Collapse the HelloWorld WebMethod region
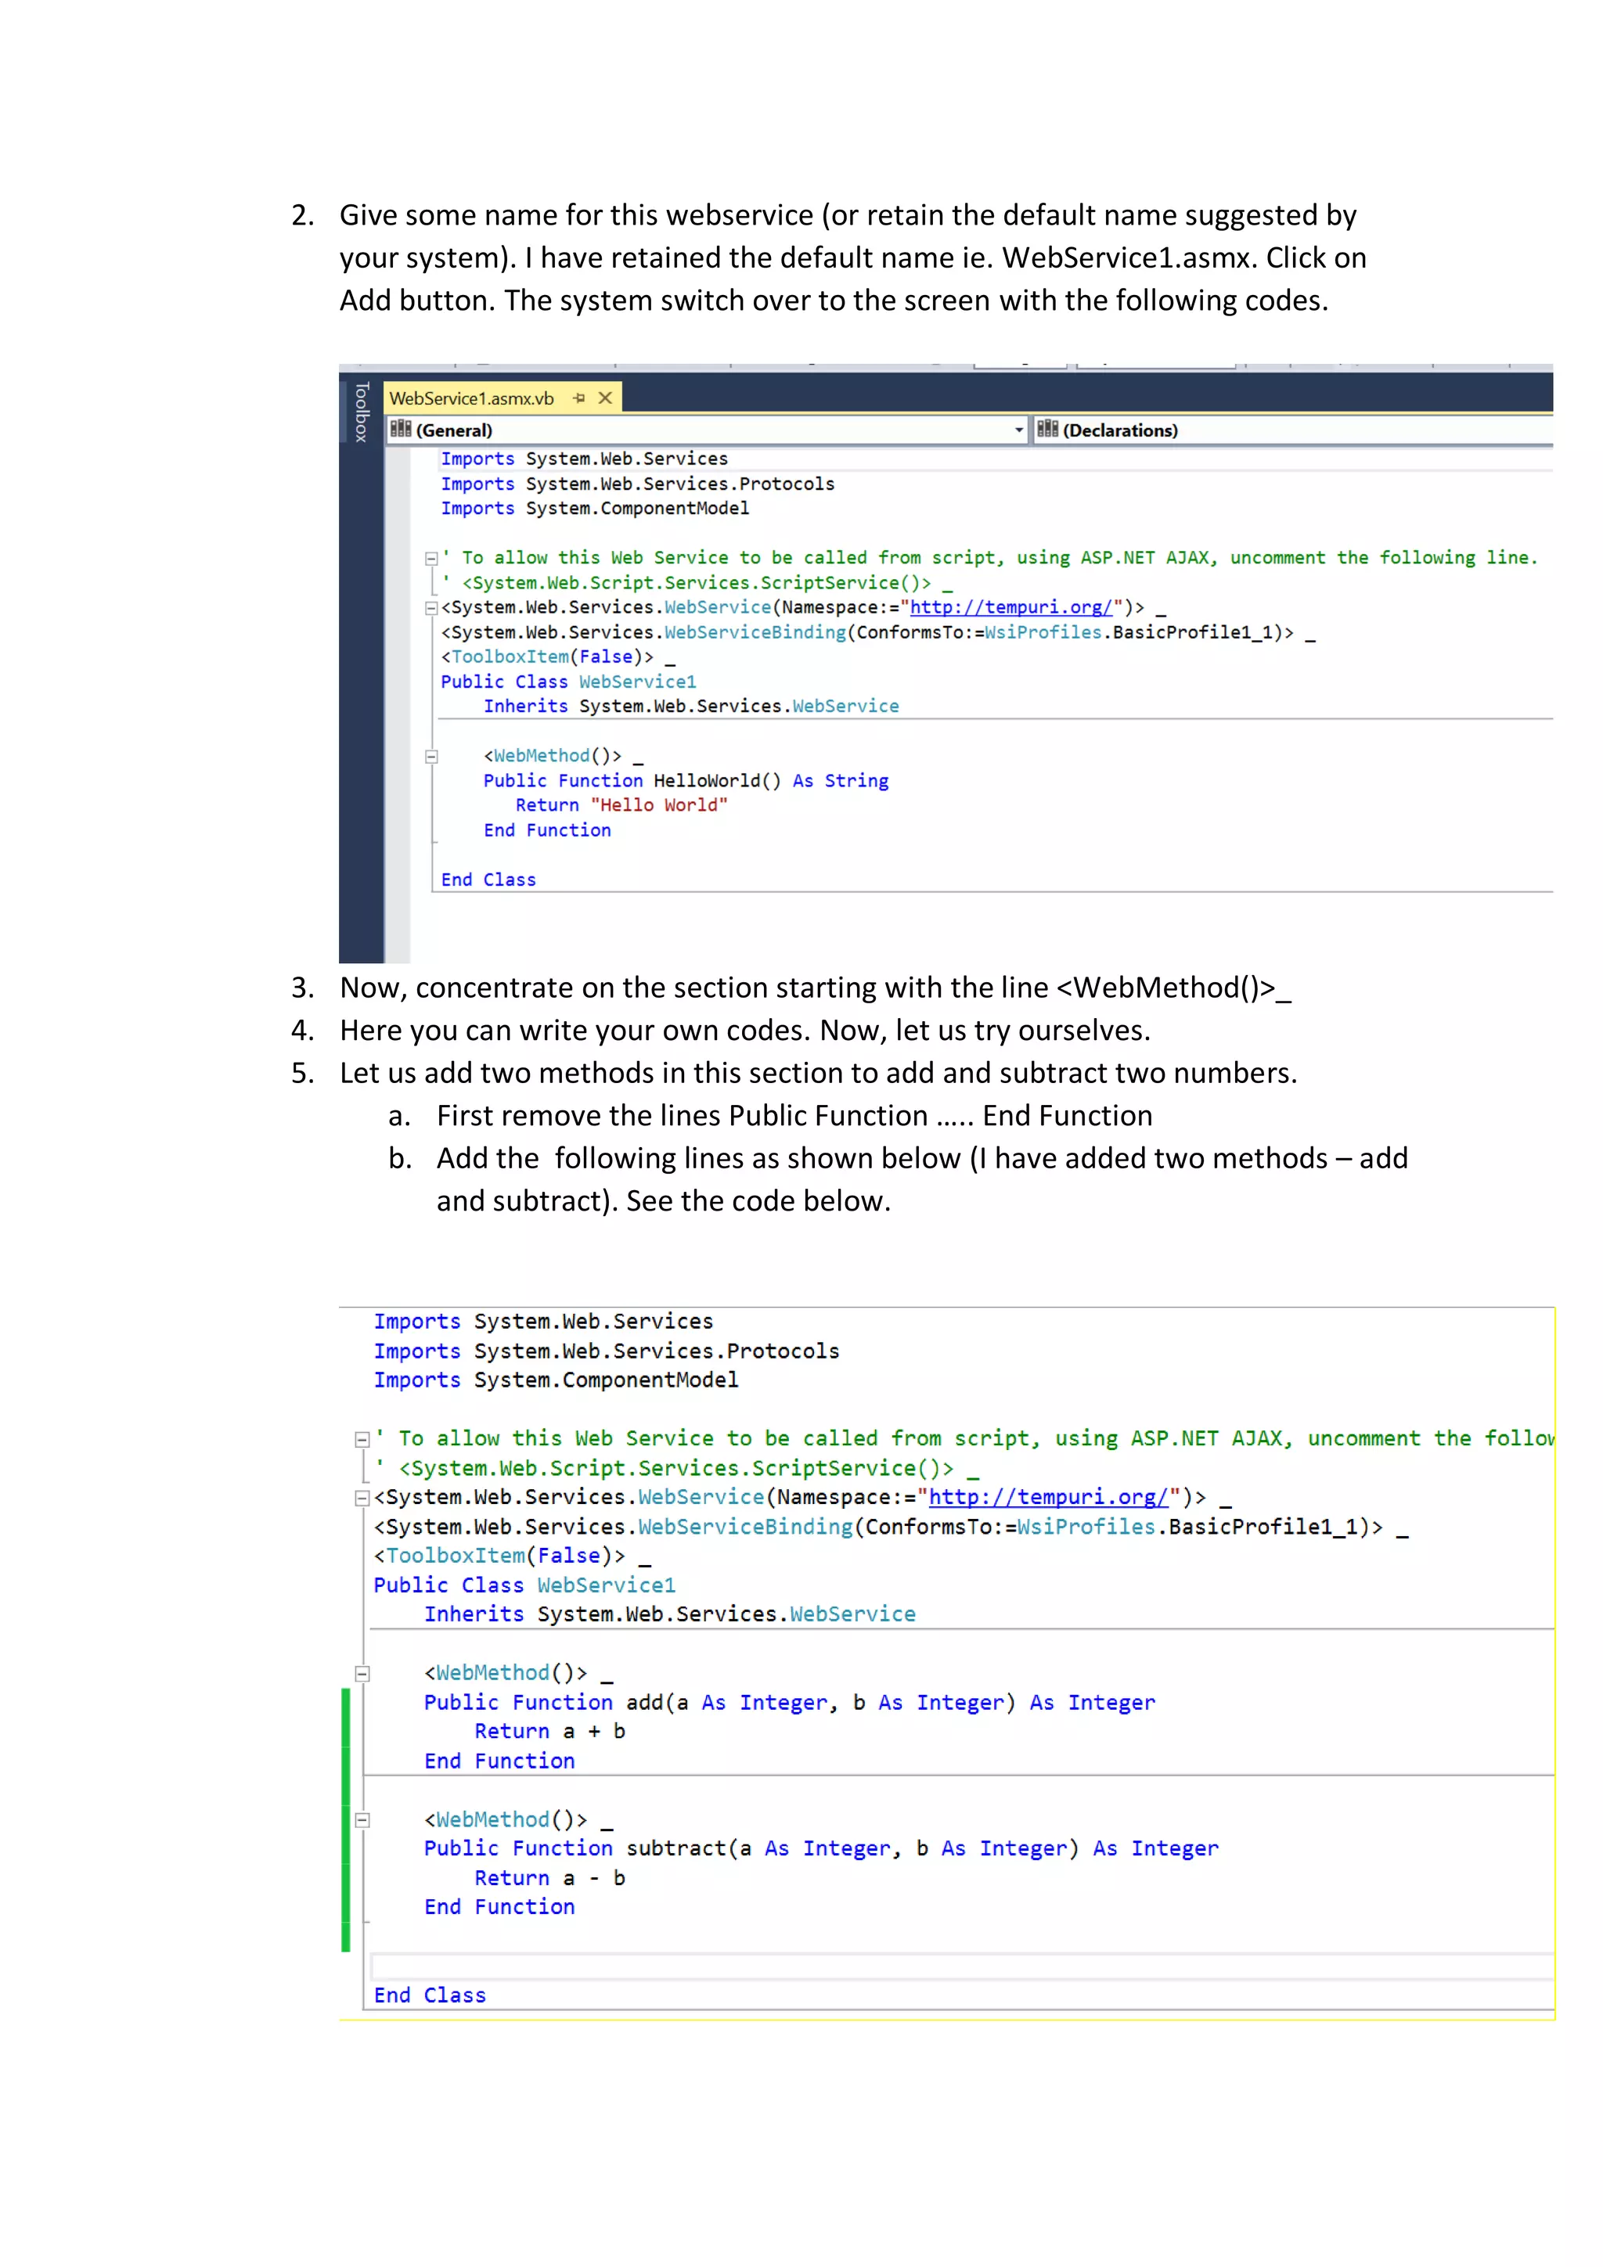 point(431,757)
